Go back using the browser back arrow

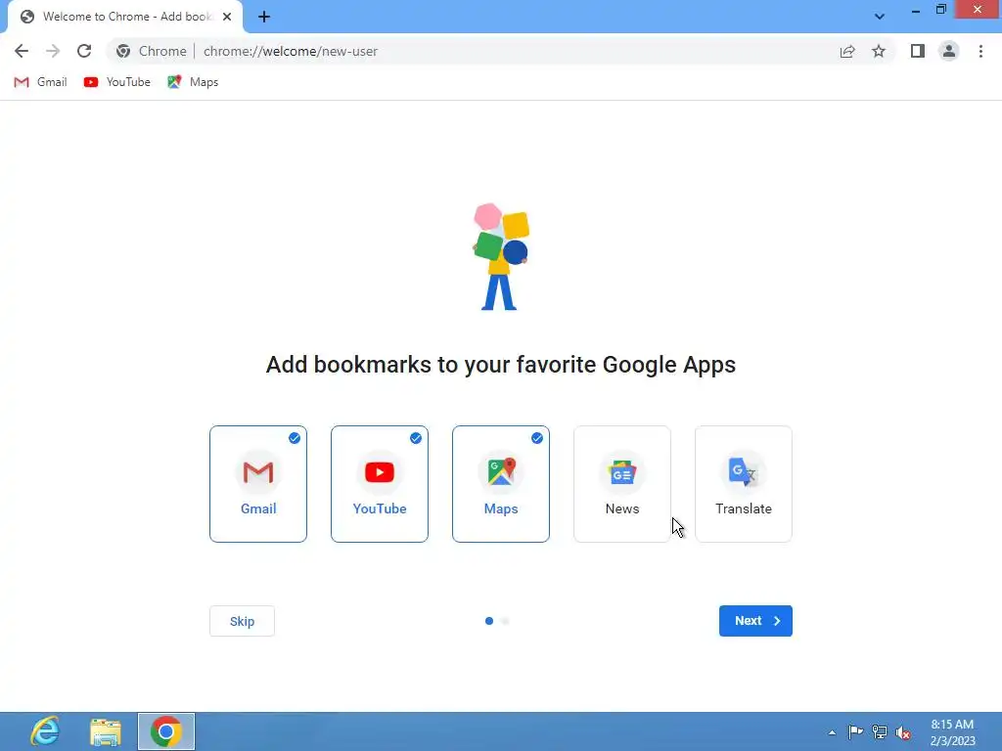click(x=22, y=51)
